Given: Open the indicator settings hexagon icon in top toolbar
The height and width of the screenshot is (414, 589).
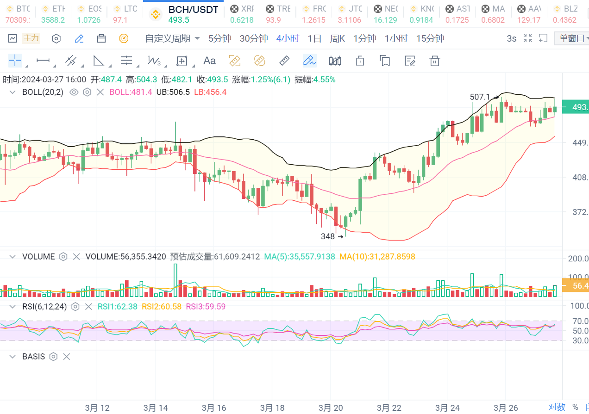Looking at the screenshot, I should point(56,38).
